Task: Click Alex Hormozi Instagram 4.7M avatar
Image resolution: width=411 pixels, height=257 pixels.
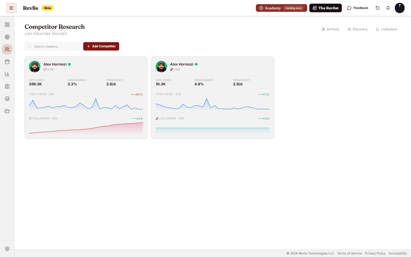Action: coord(35,66)
